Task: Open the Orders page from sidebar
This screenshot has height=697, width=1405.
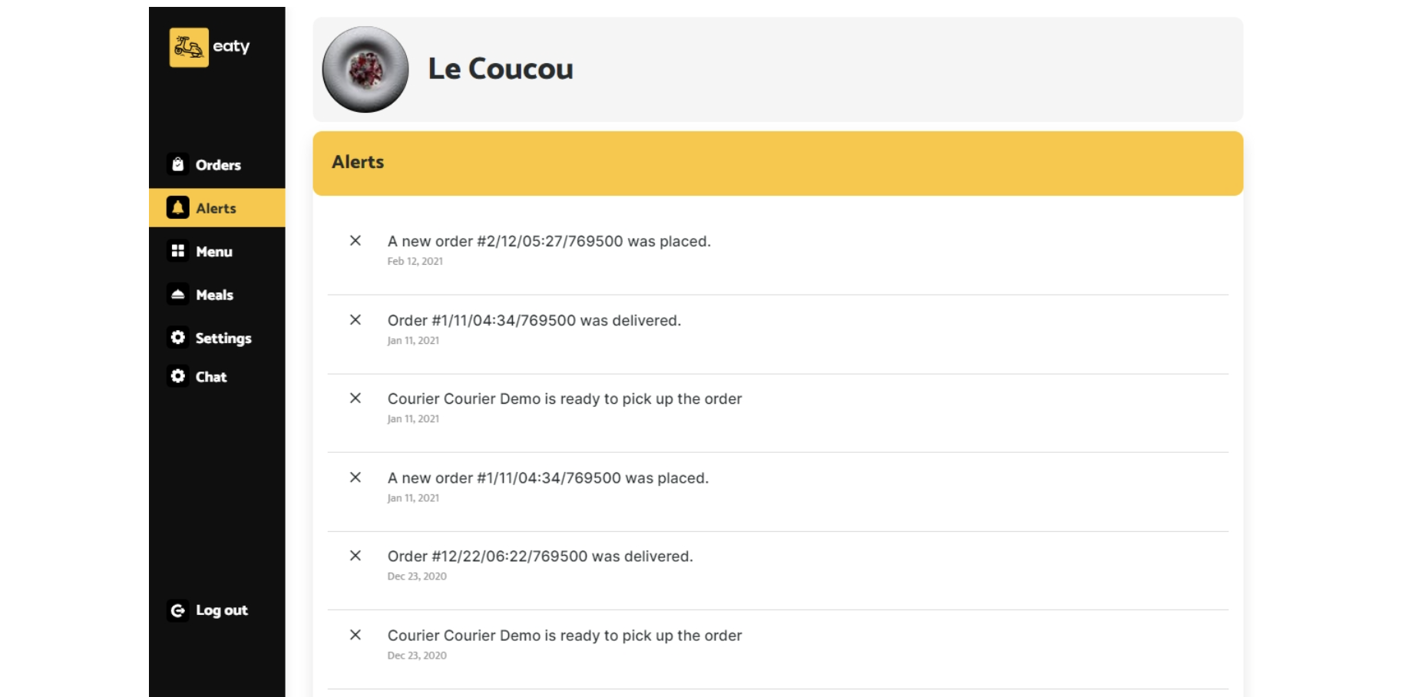Action: pos(218,165)
